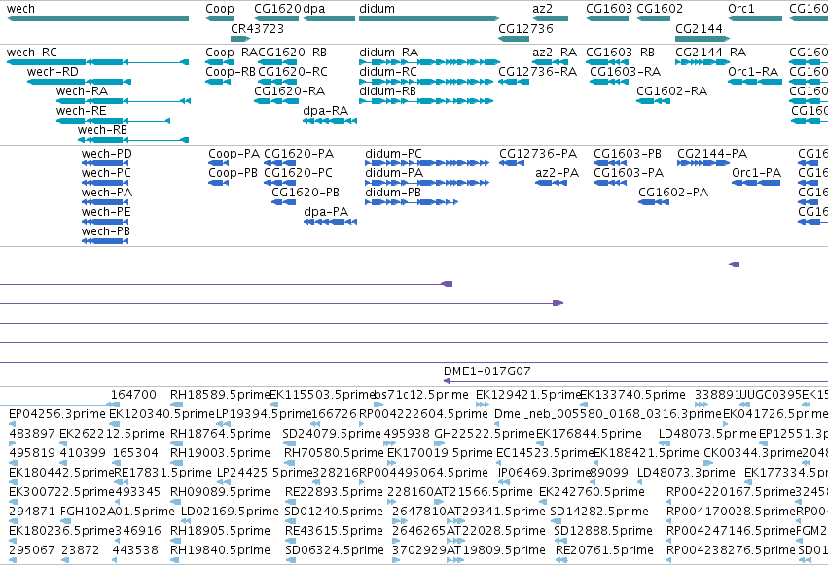Open the Coop-RB transcript
828x565 pixels.
pos(218,82)
